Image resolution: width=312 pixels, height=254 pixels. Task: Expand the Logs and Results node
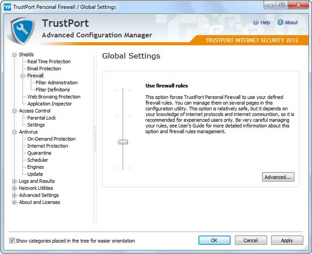click(14, 181)
